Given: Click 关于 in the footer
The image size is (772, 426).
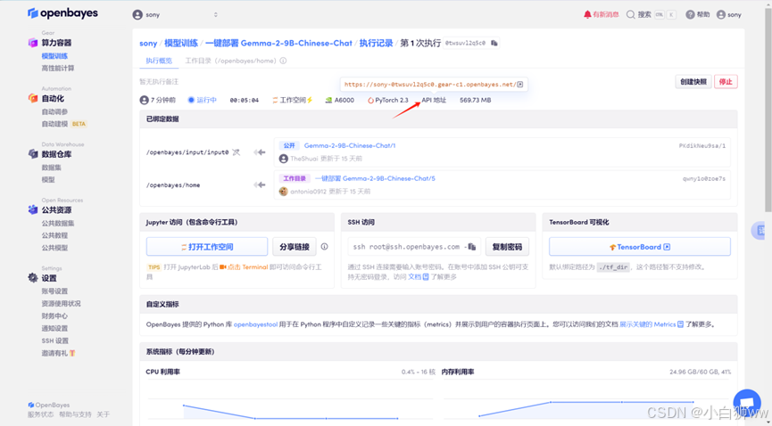Looking at the screenshot, I should pos(103,414).
